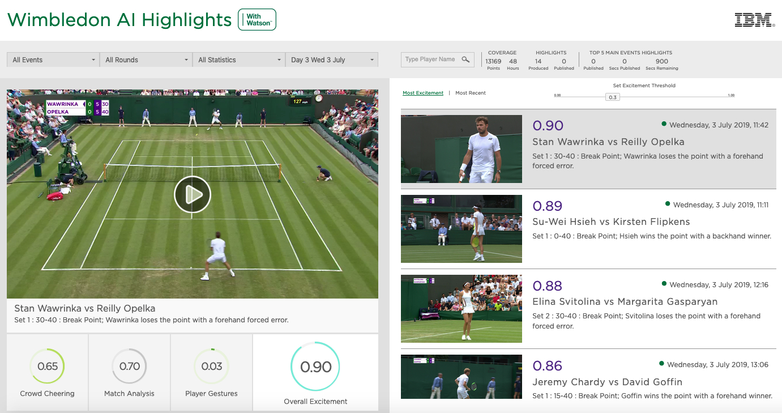Click the Wimbledon AI Highlights heading
The width and height of the screenshot is (782, 413).
(119, 20)
